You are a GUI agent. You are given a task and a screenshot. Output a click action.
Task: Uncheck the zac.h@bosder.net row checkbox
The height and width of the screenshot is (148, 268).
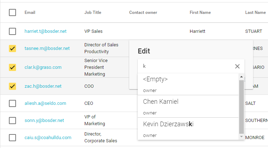(12, 86)
